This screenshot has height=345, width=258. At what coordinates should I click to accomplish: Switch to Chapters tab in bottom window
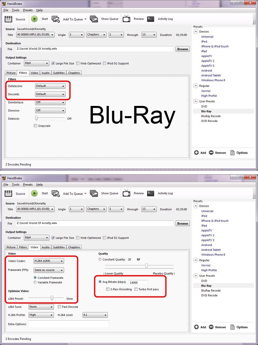74,247
